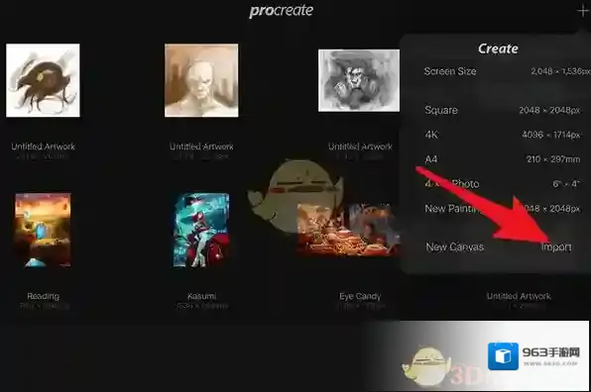Open the Eye Candy artwork thumbnail

pos(349,230)
